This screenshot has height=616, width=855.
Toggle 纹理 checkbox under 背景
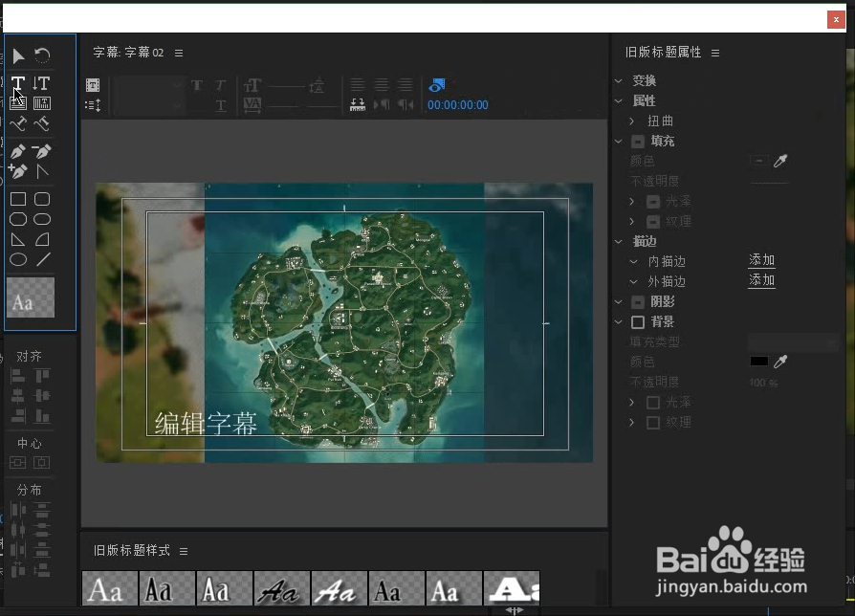pos(653,423)
